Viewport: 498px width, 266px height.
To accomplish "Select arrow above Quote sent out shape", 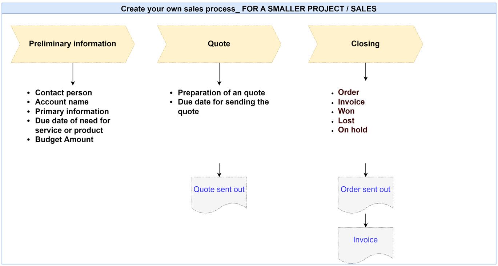I will [219, 170].
